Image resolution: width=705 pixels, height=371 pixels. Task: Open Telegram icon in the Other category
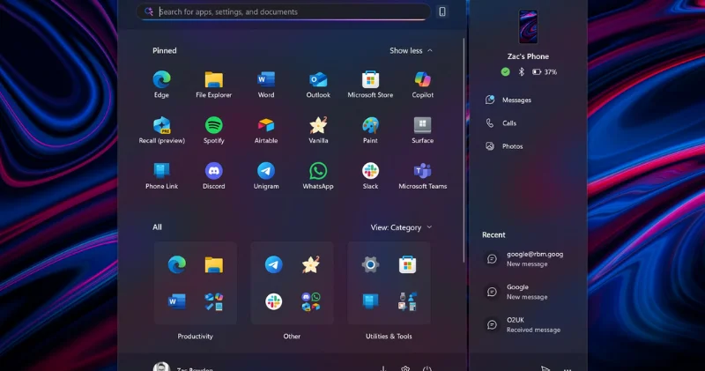click(x=273, y=264)
